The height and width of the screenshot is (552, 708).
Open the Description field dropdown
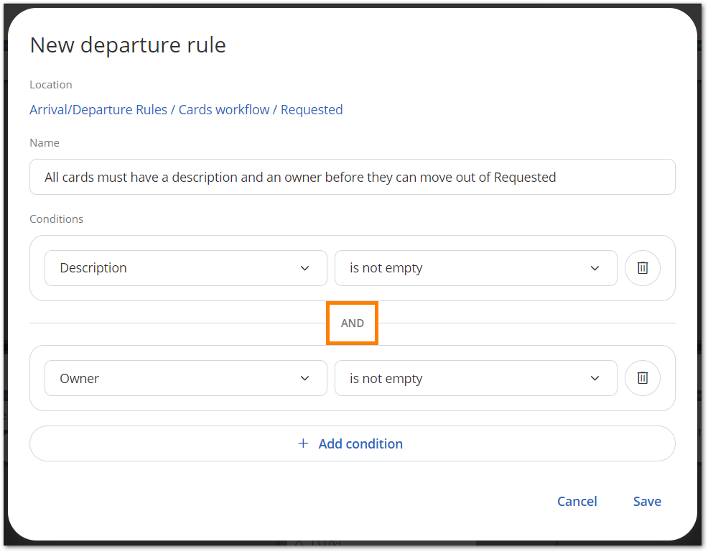(186, 268)
